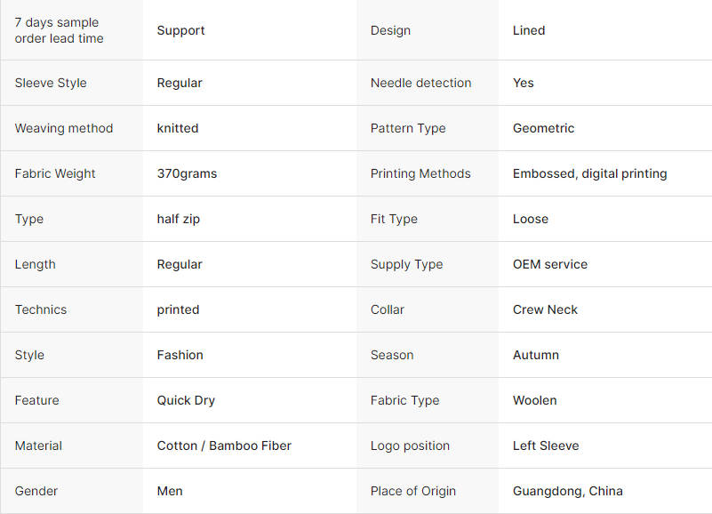Select 'Guangdong, China' place of origin

567,491
